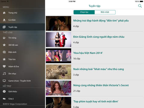
Task: Click the film reel icon beside Điện ảnh
Action: tap(4, 52)
